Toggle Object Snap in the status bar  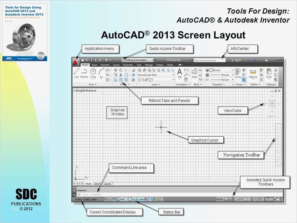[126, 199]
